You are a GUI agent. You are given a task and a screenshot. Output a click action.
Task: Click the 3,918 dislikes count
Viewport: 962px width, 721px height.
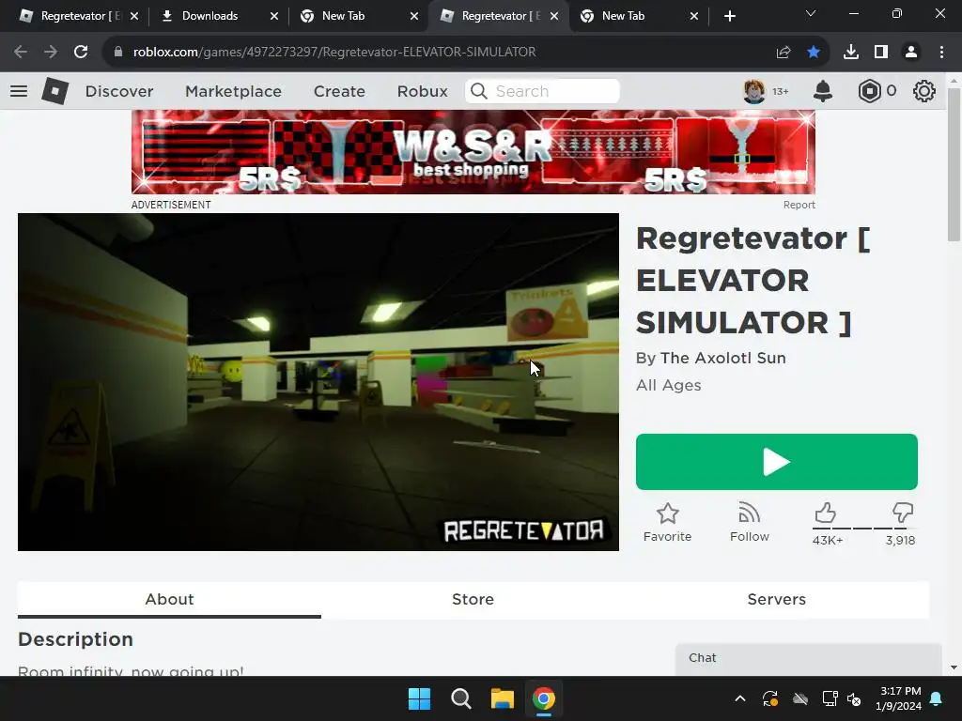900,540
